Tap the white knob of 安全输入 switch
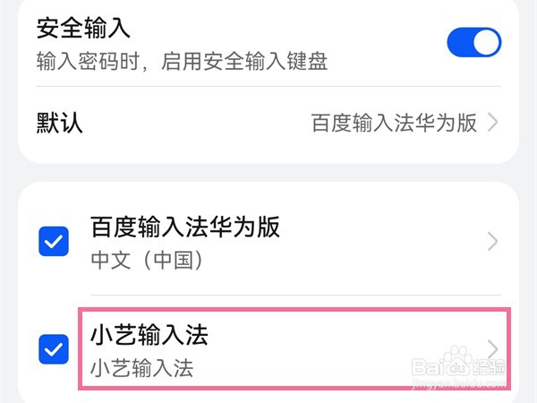This screenshot has height=403, width=537. (x=486, y=42)
